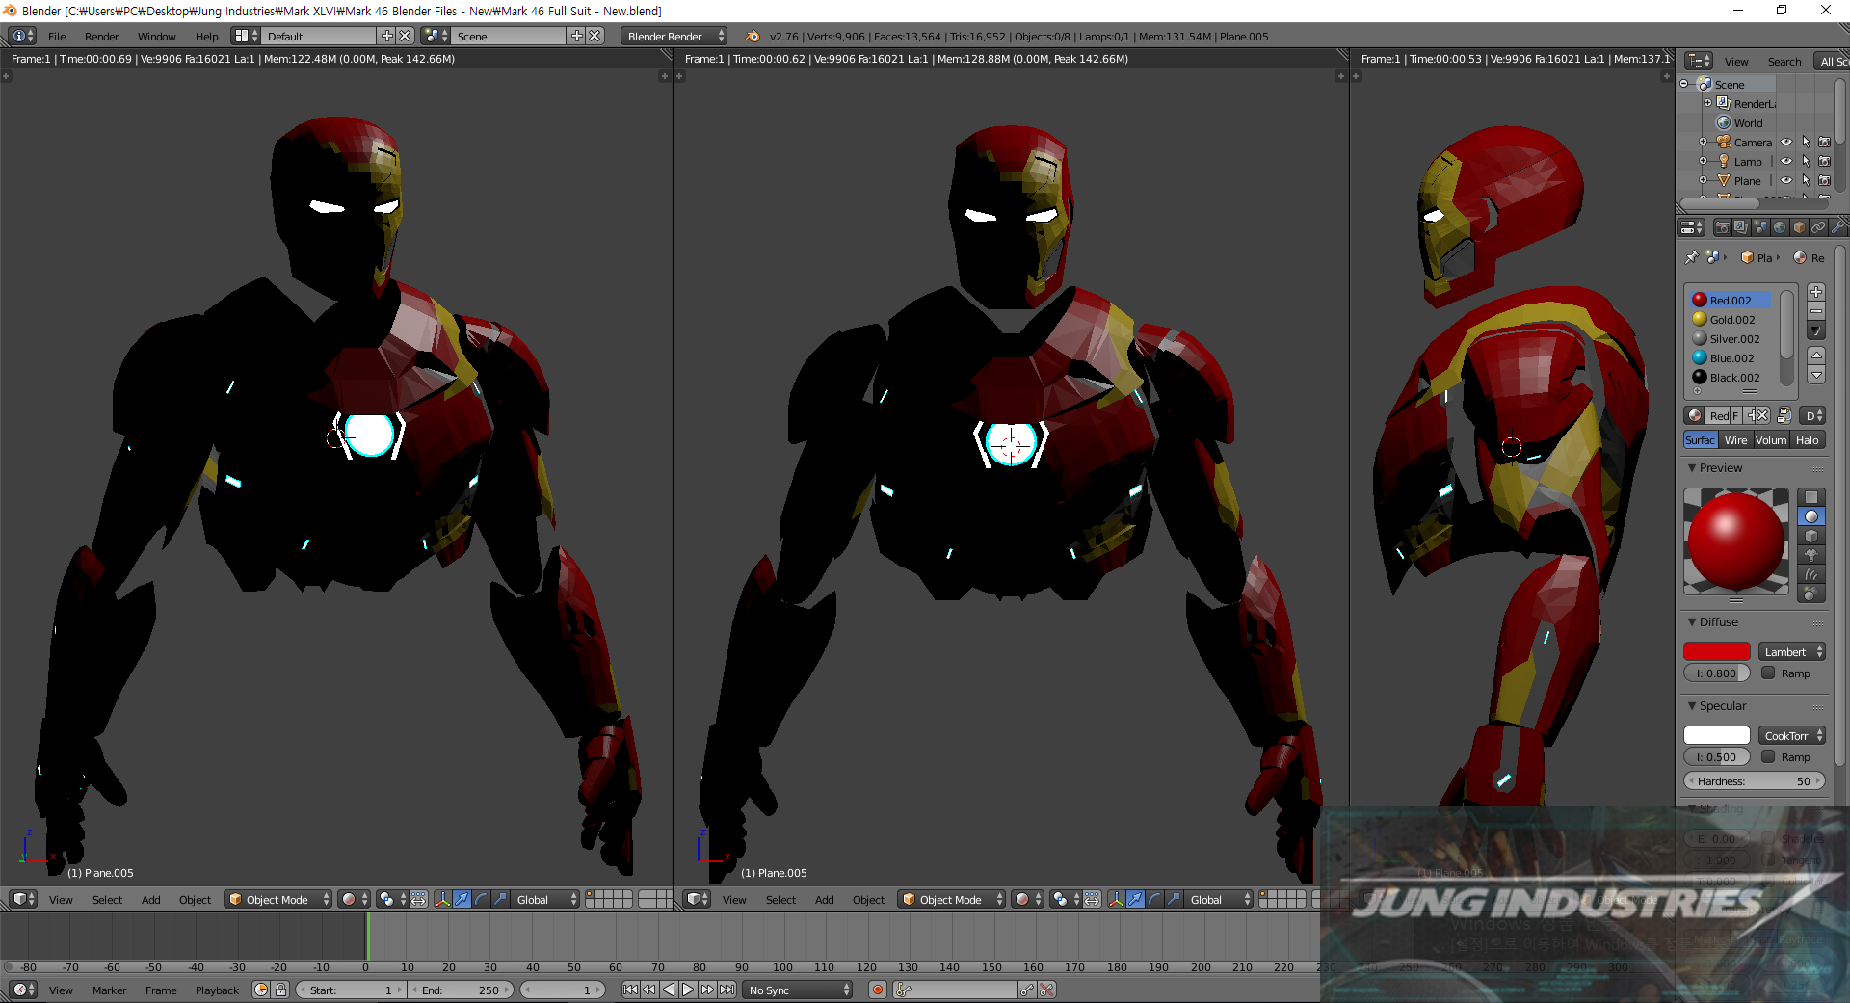Select the Modifiers wrench tab icon

1837,227
